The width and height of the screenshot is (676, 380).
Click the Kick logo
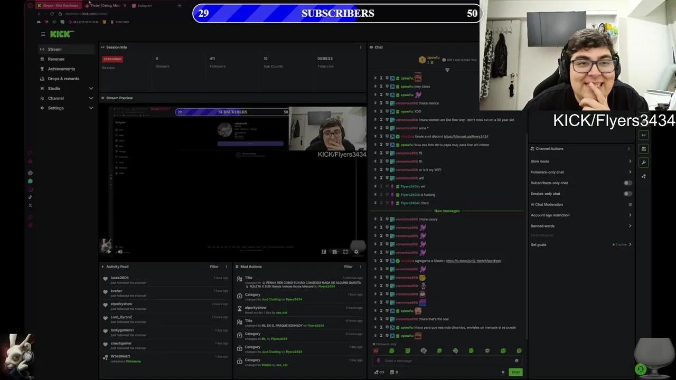click(62, 34)
